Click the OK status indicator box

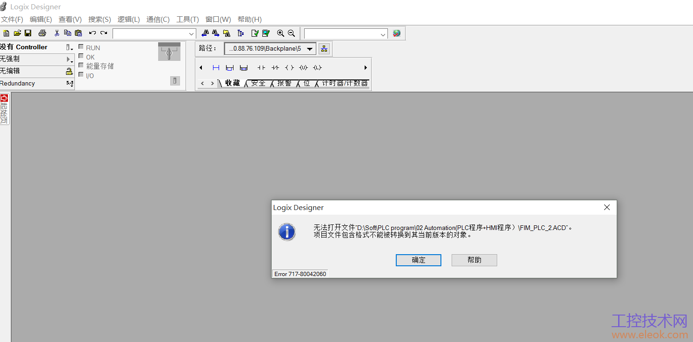click(x=81, y=56)
